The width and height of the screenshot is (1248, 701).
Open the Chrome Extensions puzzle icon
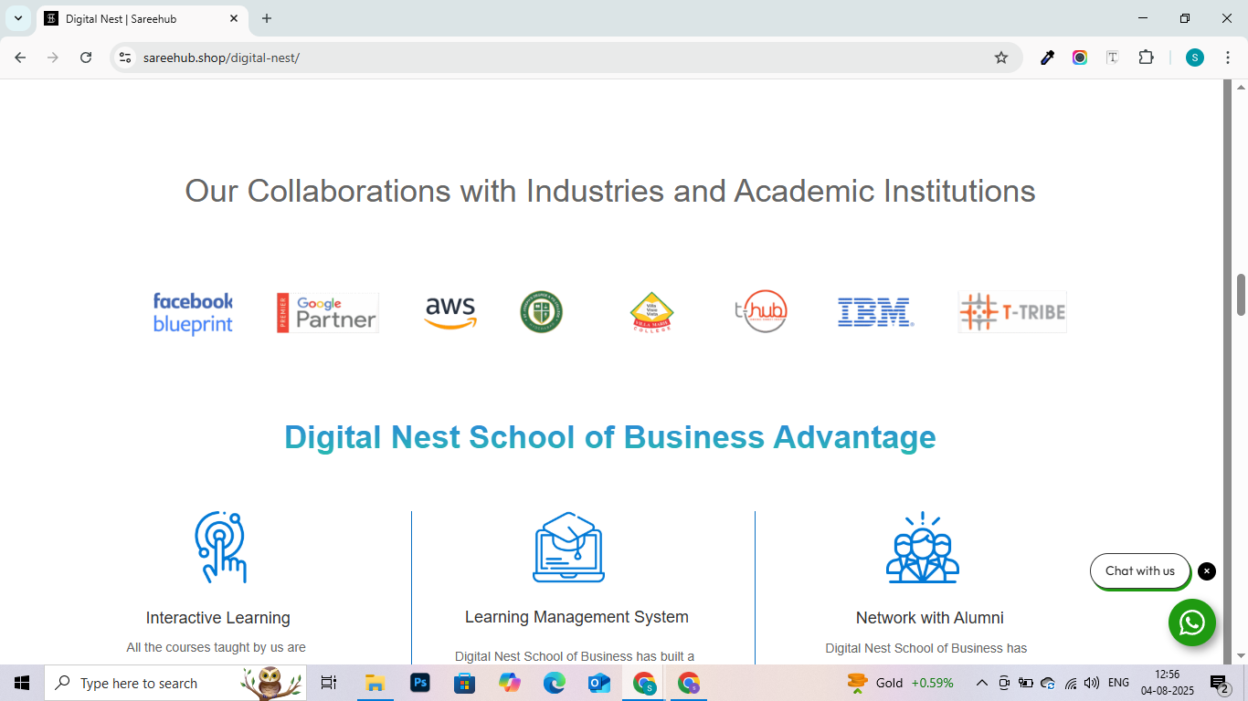[1146, 58]
